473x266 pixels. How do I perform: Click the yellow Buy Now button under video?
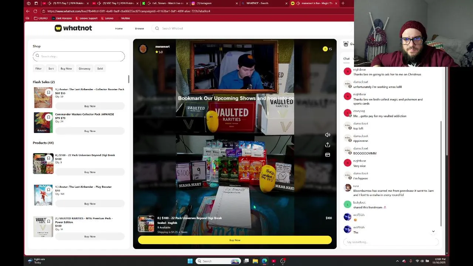click(235, 240)
